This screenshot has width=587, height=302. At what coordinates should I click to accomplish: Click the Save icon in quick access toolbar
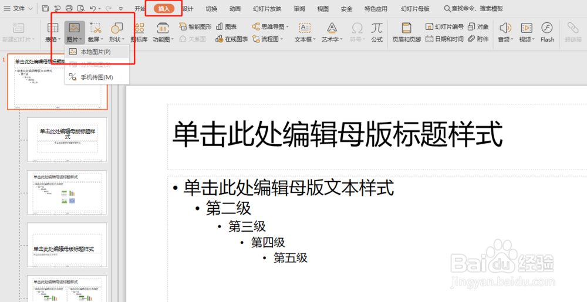(x=45, y=8)
